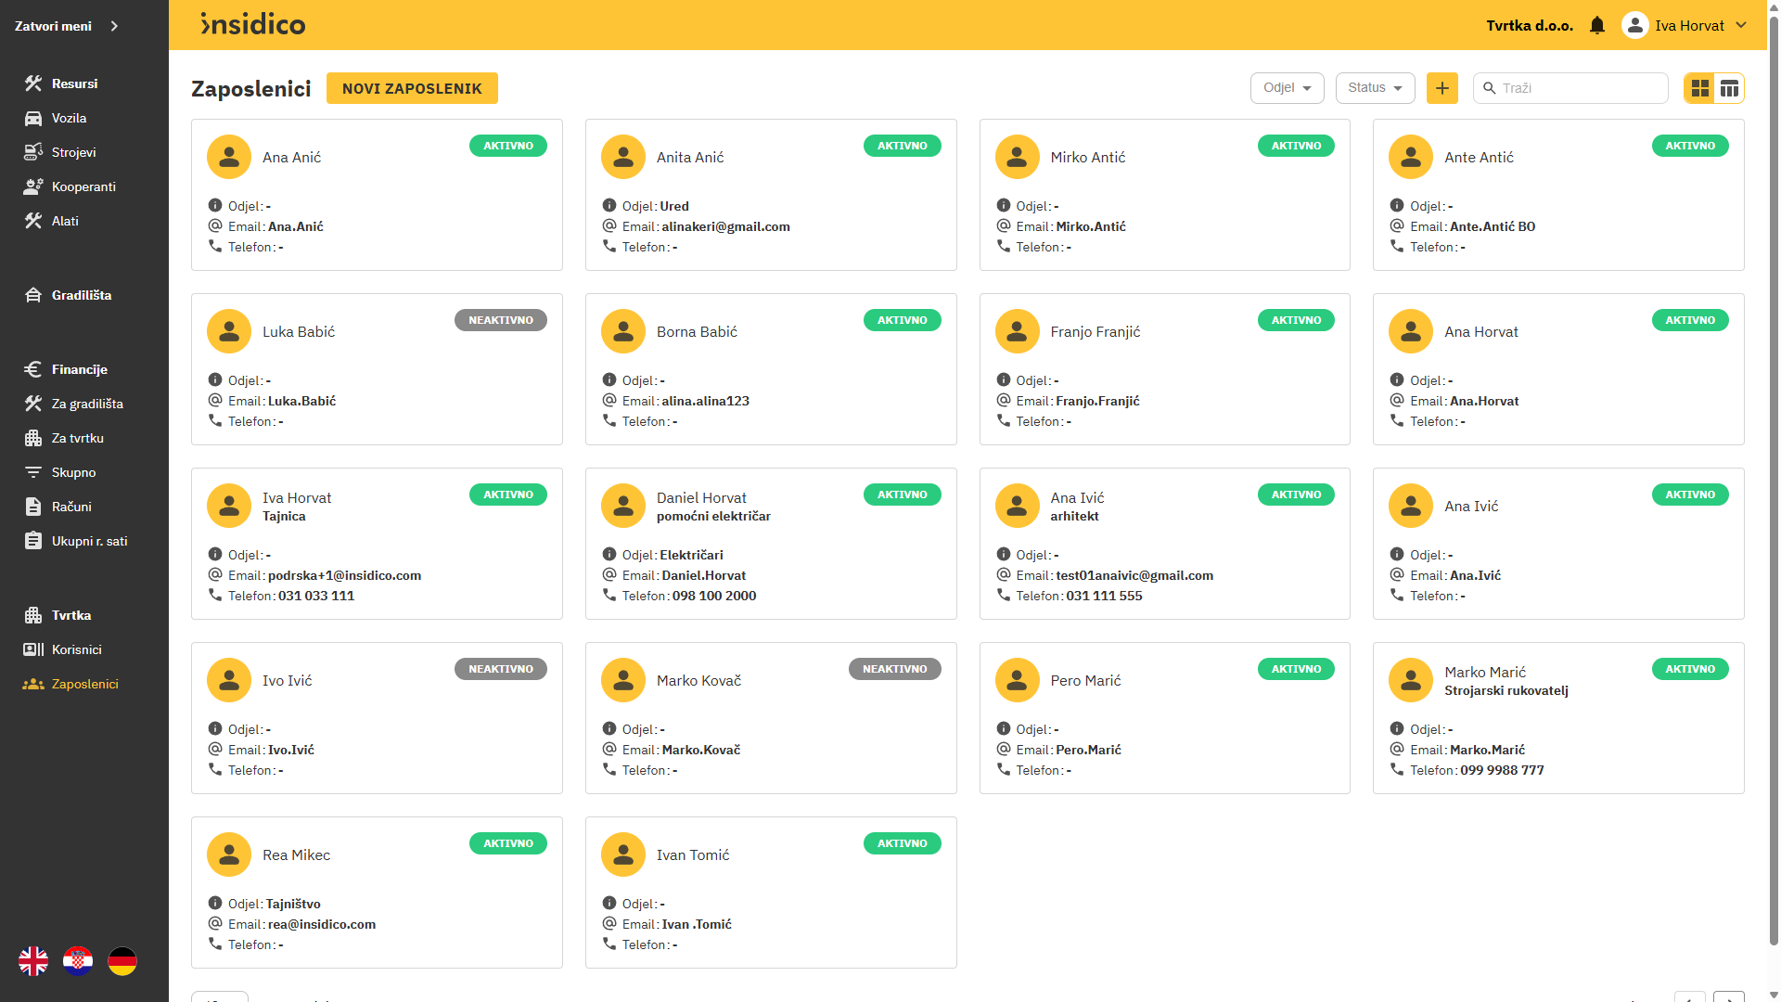This screenshot has height=1002, width=1781.
Task: Click the page vertical scrollbar
Action: click(1774, 464)
